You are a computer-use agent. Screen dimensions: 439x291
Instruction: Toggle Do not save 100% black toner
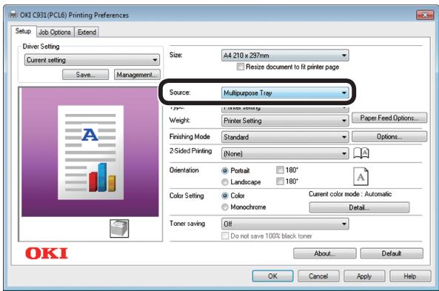[225, 235]
